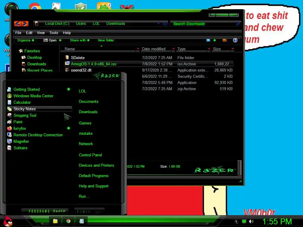303x227 pixels.
Task: Click the AmogOS iso file icon
Action: tap(67, 63)
